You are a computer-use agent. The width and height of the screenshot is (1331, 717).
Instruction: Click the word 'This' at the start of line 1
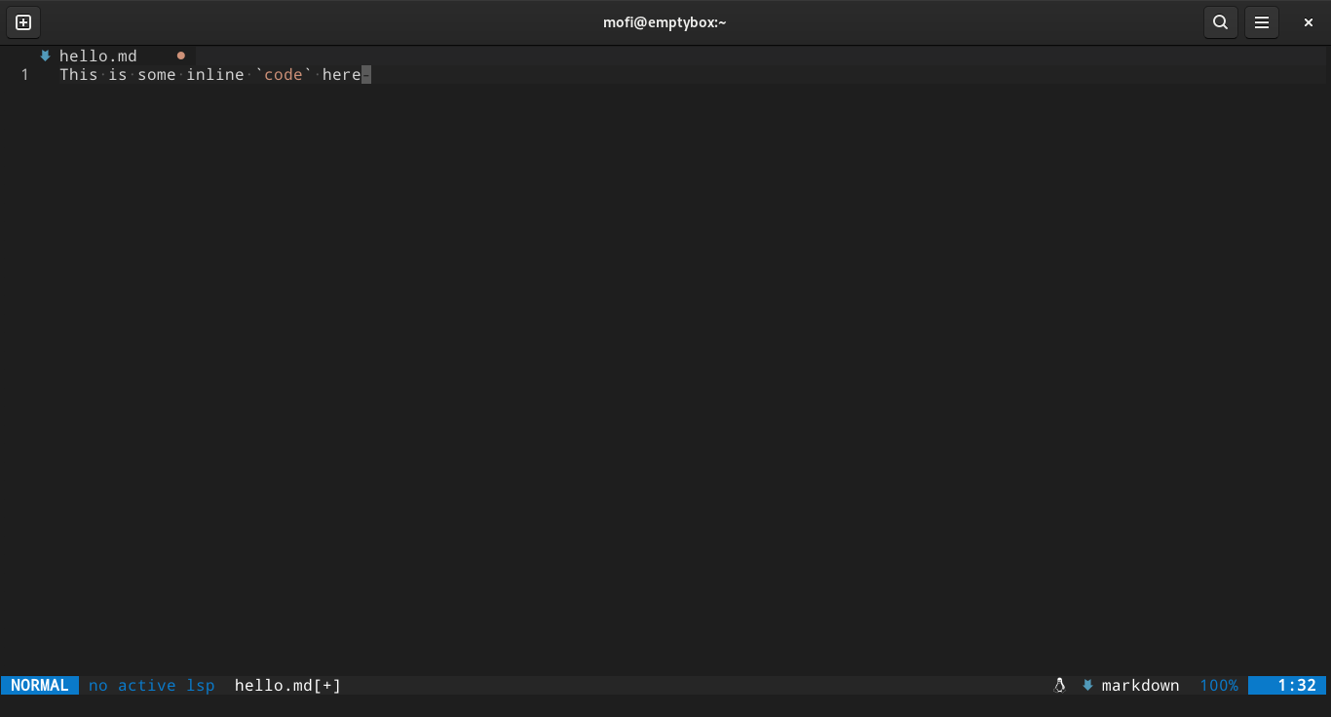[x=78, y=74]
